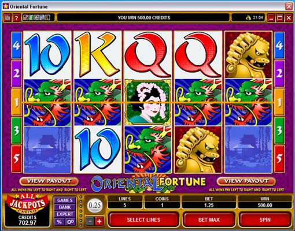Toggle green payline 3 on the right
This screenshot has height=231, width=295.
click(x=279, y=131)
